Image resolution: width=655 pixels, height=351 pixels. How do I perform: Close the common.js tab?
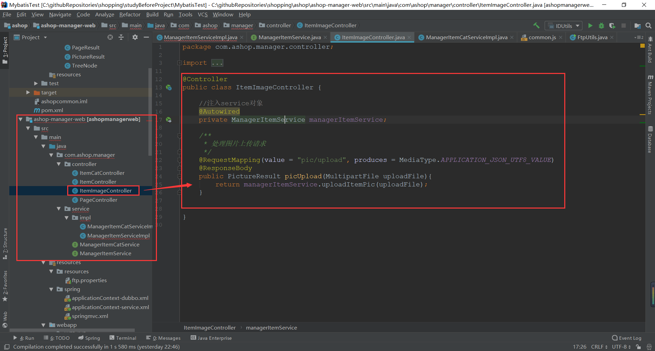coord(561,37)
